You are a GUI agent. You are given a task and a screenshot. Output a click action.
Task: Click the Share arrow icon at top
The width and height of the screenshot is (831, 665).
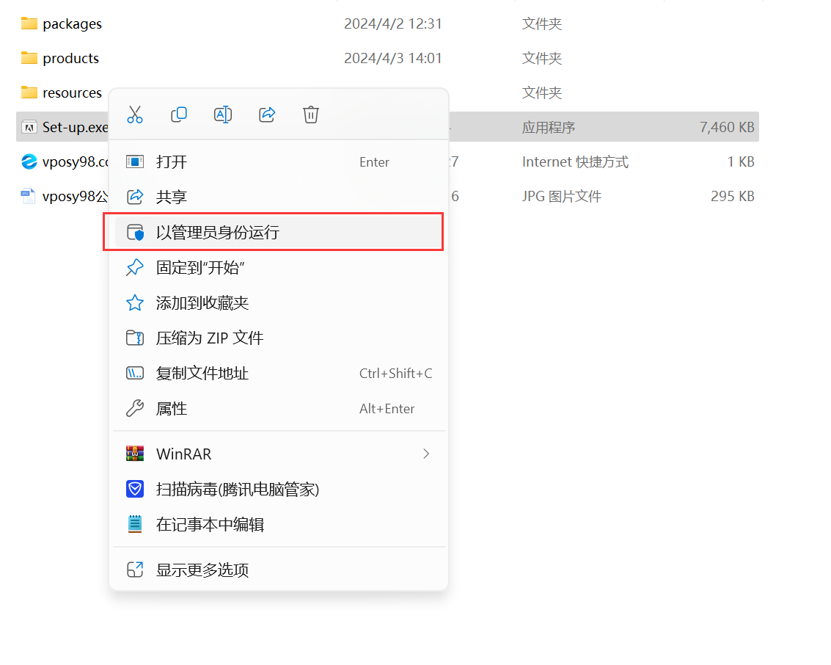point(267,115)
